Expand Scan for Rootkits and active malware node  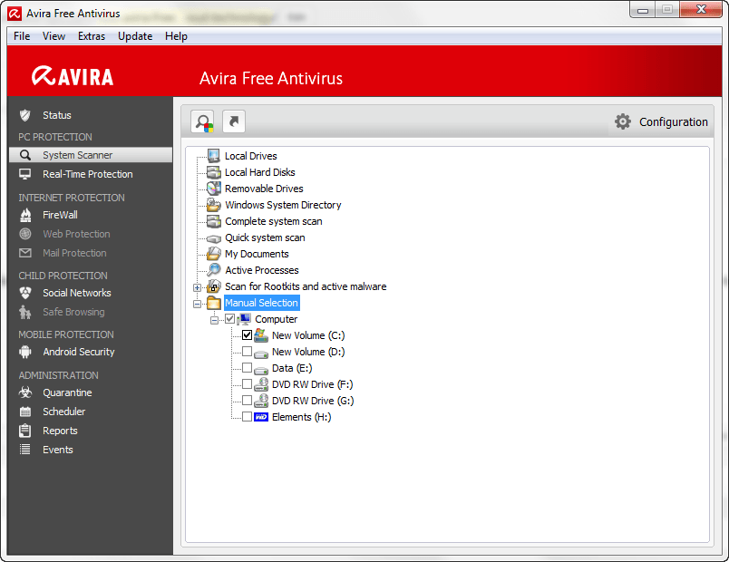tap(197, 287)
